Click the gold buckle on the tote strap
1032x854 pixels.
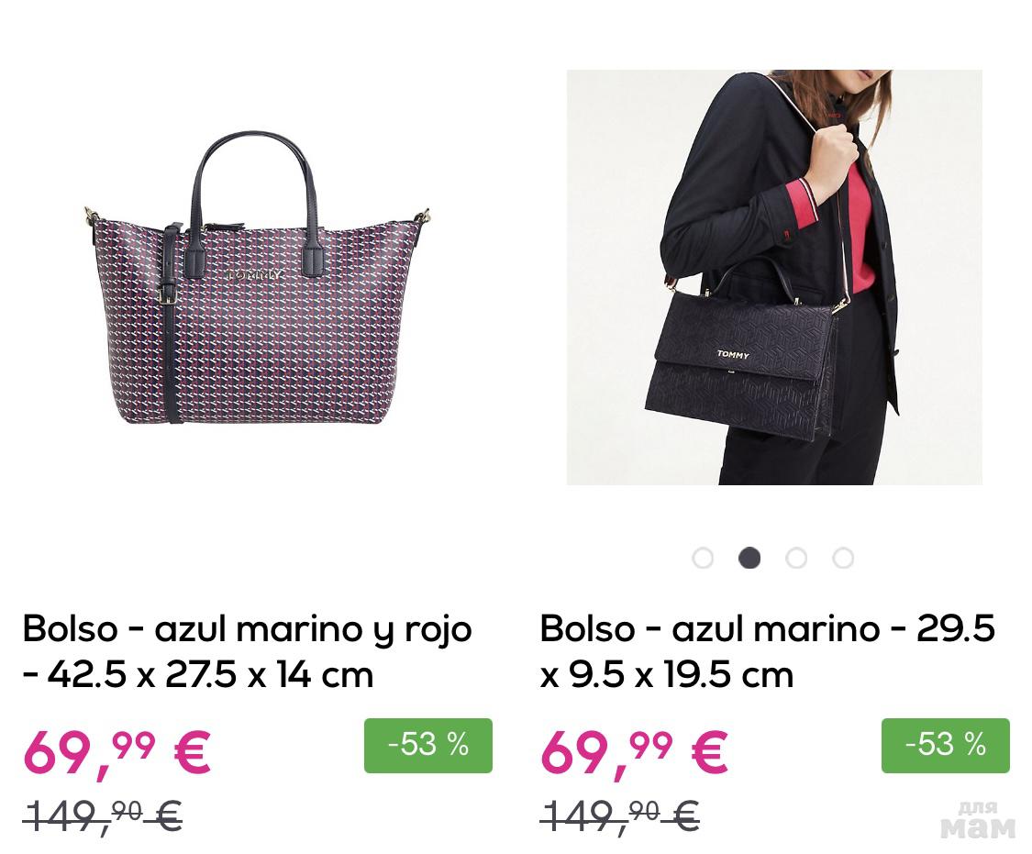[167, 294]
